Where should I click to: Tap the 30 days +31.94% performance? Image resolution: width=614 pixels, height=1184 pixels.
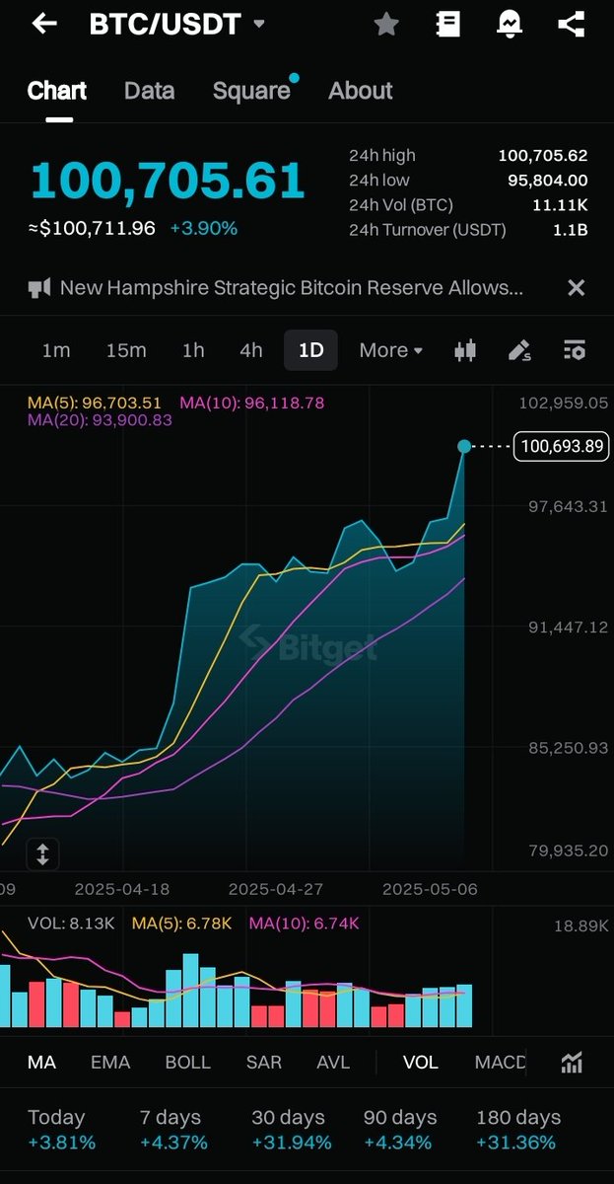292,1131
